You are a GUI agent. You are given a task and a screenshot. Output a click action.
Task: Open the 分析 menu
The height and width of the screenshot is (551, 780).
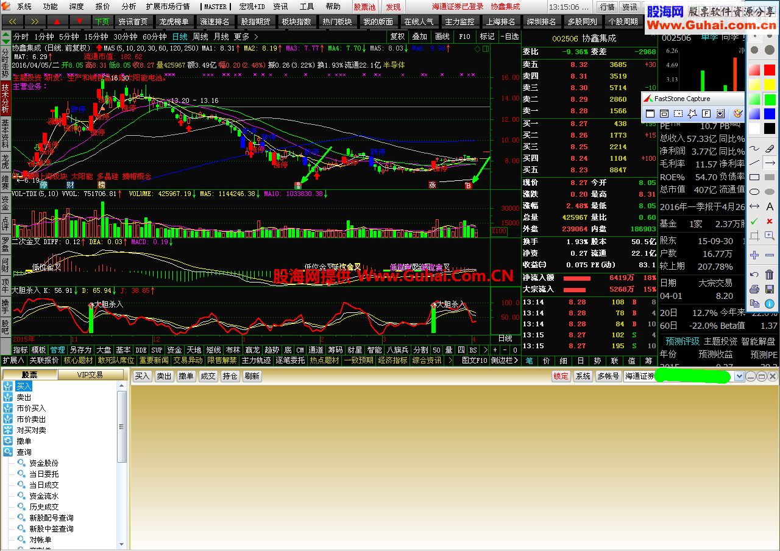129,7
